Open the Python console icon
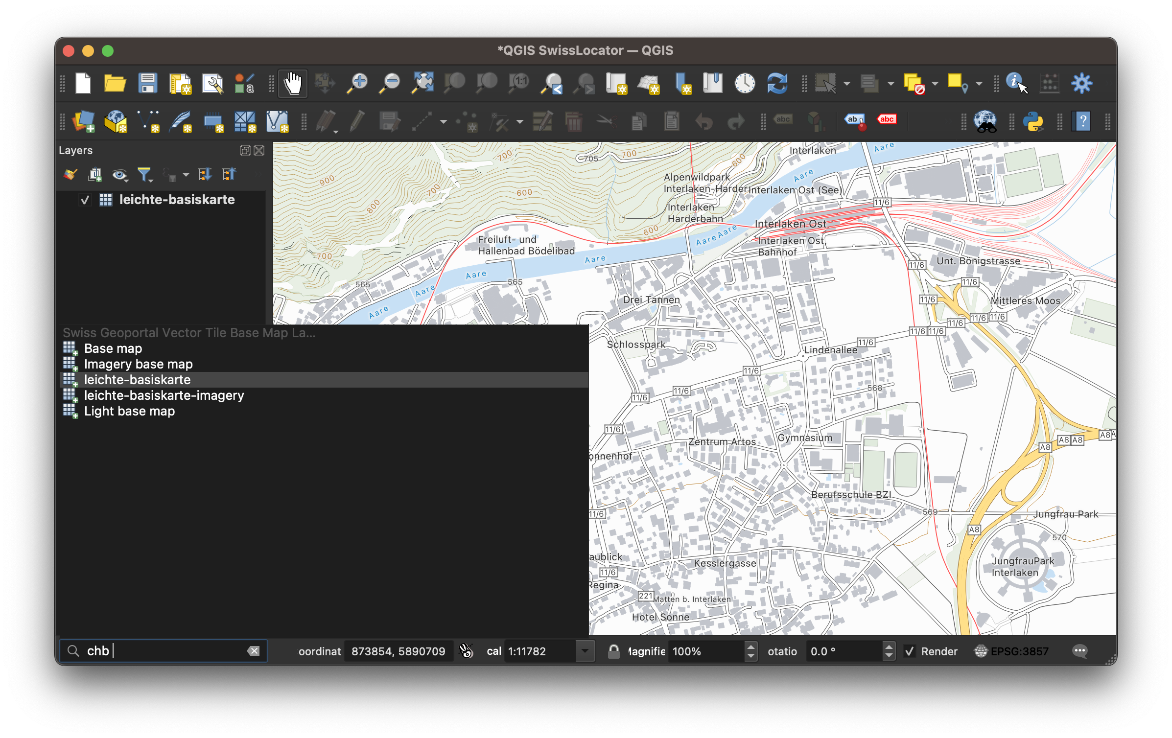The height and width of the screenshot is (738, 1172). 1032,121
